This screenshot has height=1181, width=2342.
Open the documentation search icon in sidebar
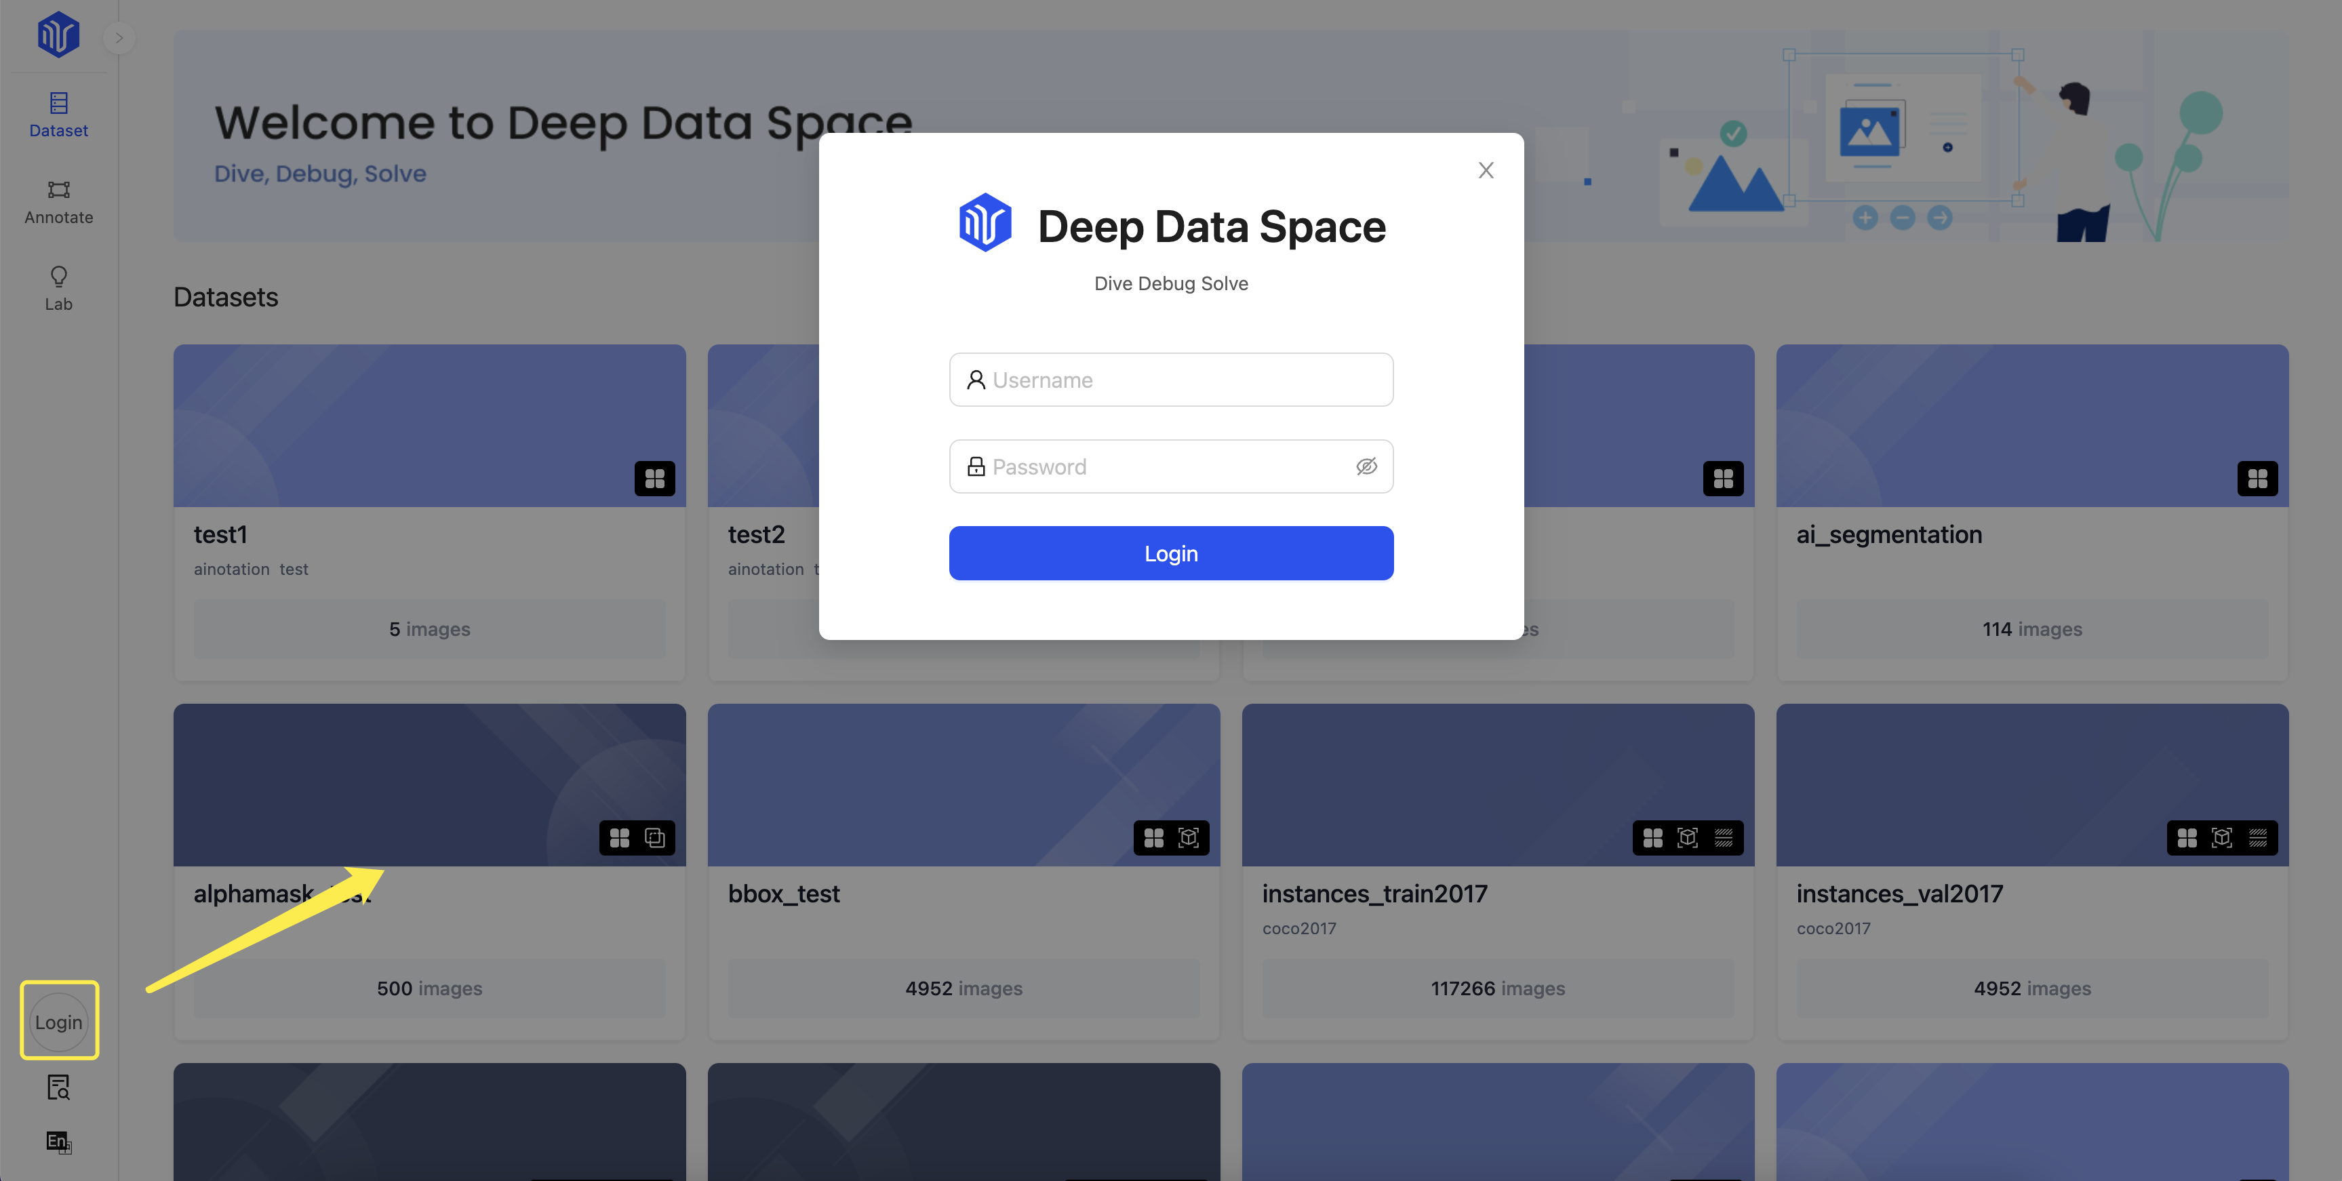click(58, 1087)
